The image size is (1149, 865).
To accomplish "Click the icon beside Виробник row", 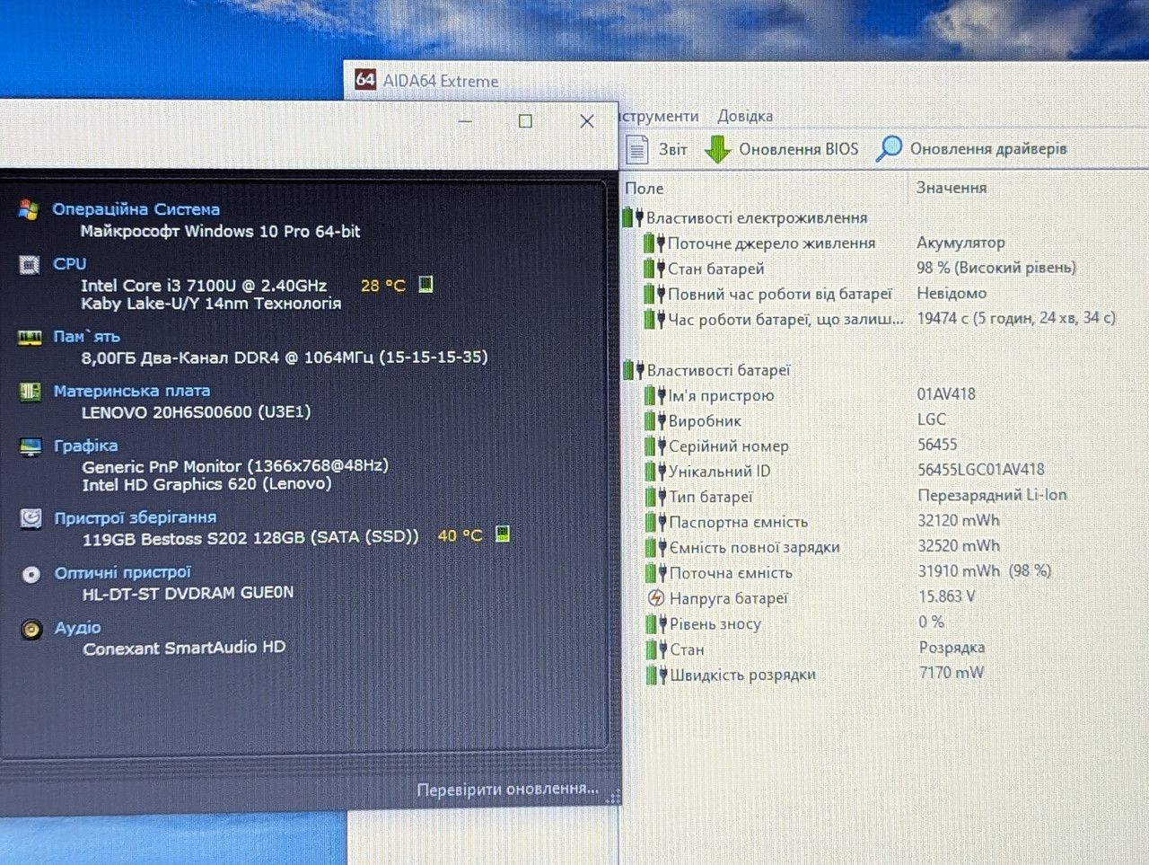I will [x=655, y=420].
